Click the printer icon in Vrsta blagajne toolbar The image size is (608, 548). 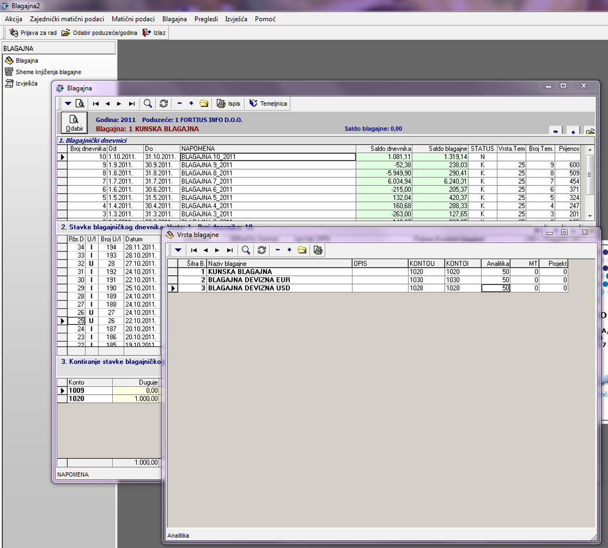[x=318, y=250]
